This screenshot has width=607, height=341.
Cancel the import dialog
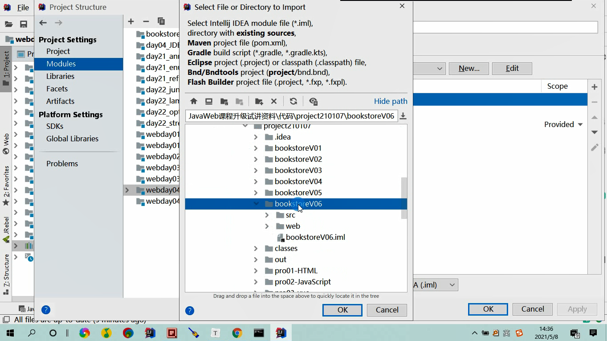click(387, 310)
